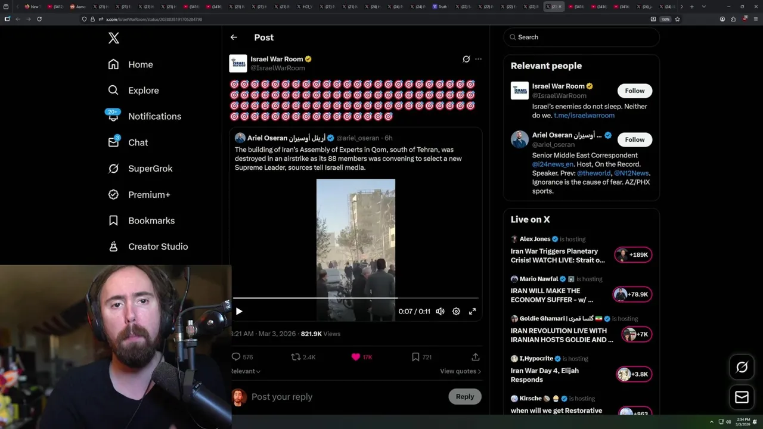Image resolution: width=763 pixels, height=429 pixels.
Task: Close the active X browser tab
Action: [560, 7]
